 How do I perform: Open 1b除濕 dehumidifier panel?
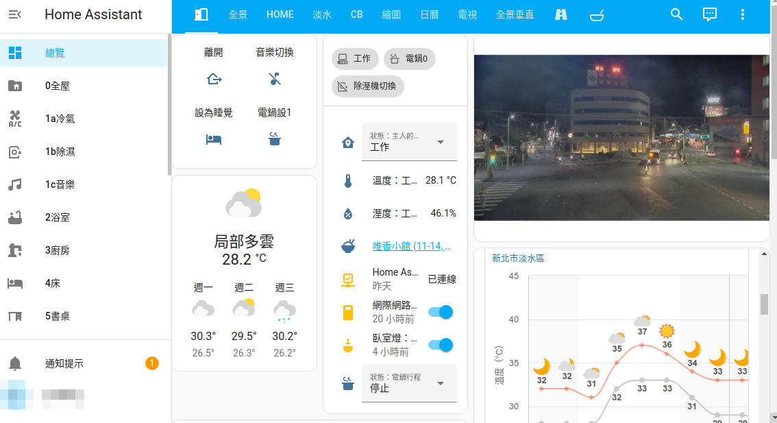tap(84, 152)
